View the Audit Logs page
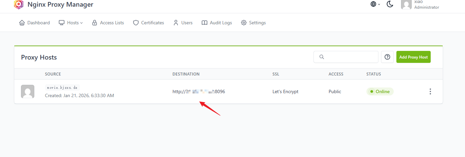This screenshot has height=157, width=465. pos(217,23)
